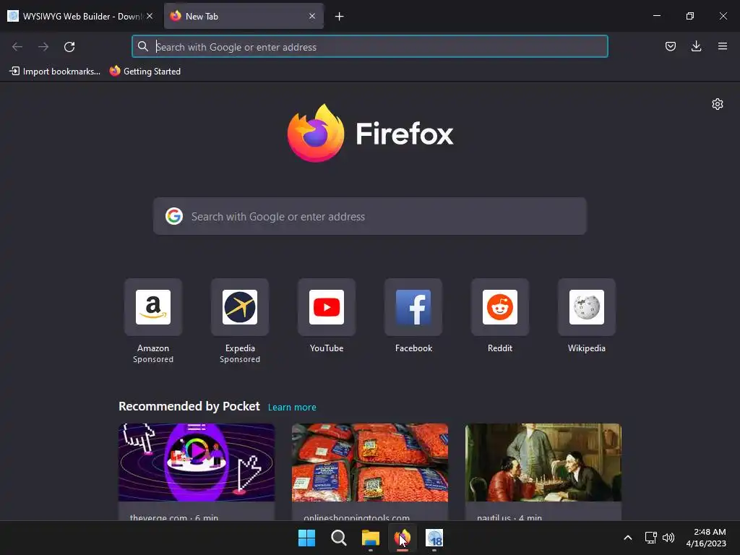740x555 pixels.
Task: Open WYSIWYG Web Builder 18 taskbar icon
Action: (x=434, y=538)
